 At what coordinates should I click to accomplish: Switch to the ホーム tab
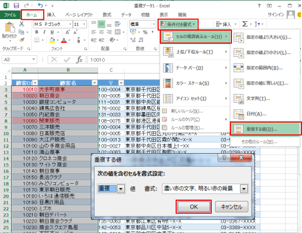click(x=32, y=15)
